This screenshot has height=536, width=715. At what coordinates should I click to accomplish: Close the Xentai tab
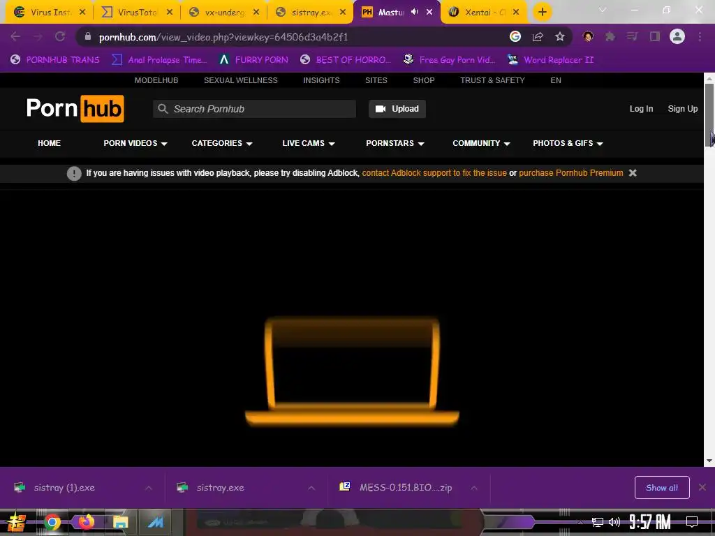(516, 13)
